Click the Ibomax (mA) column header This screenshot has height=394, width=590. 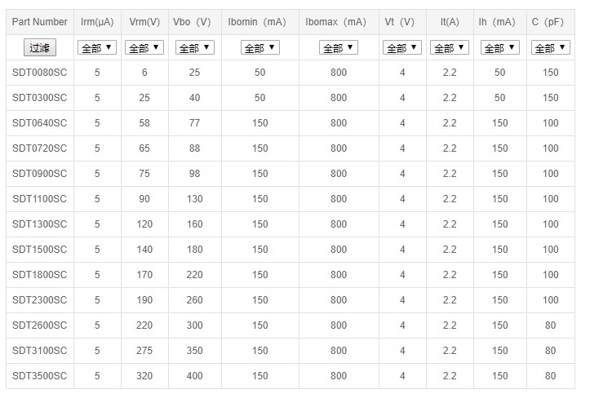(x=338, y=22)
